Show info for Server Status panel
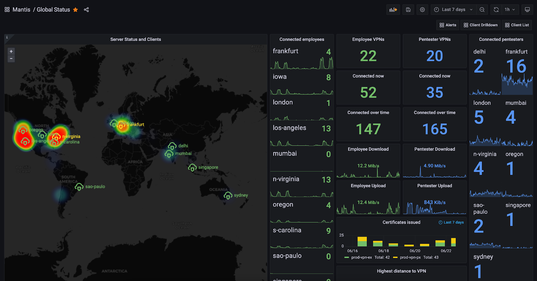 pos(7,37)
